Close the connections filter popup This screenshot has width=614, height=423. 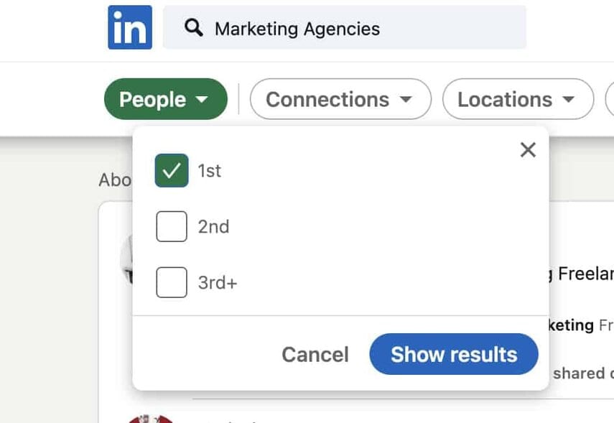[528, 149]
